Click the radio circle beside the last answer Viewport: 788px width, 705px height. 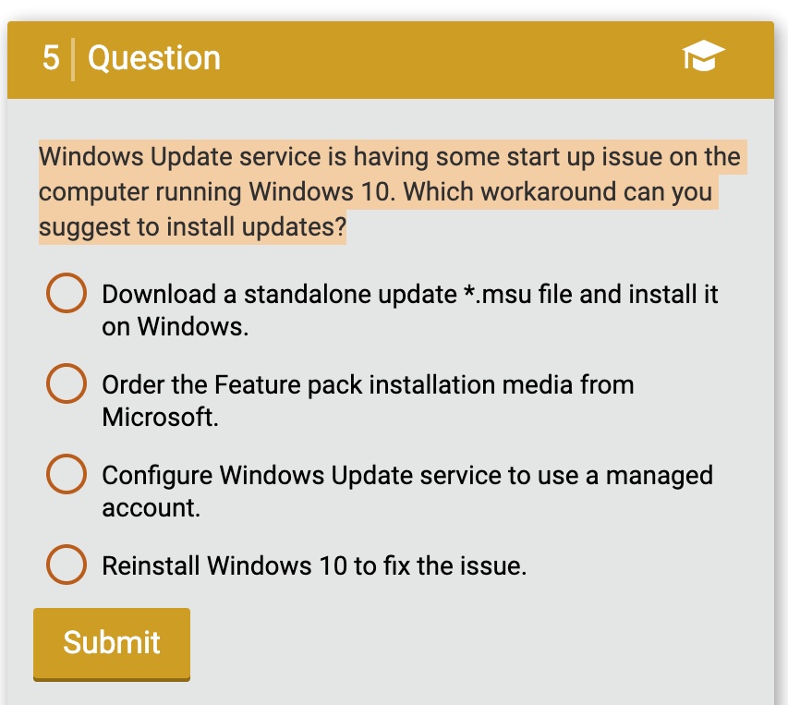click(66, 565)
